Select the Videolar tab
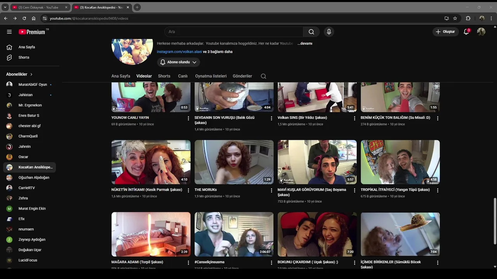Viewport: 497px width, 279px height. [x=144, y=76]
